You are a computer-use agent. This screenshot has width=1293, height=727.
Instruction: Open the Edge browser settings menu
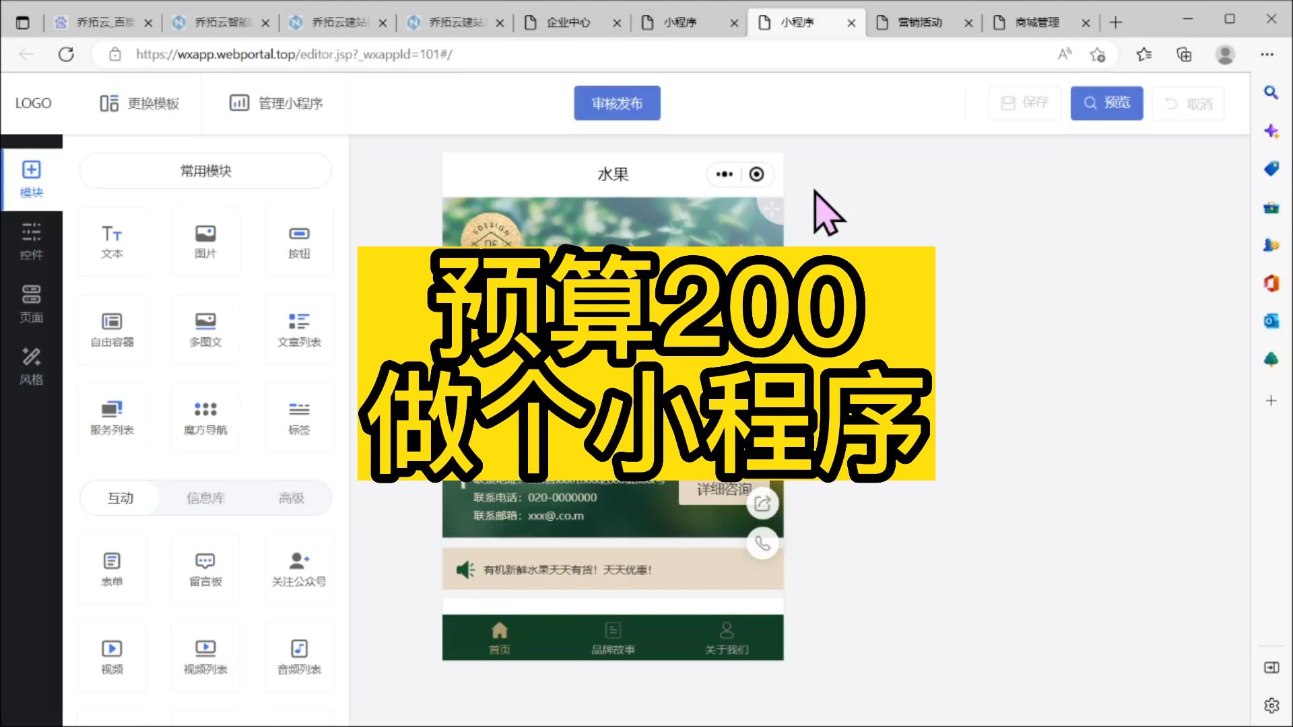point(1267,54)
